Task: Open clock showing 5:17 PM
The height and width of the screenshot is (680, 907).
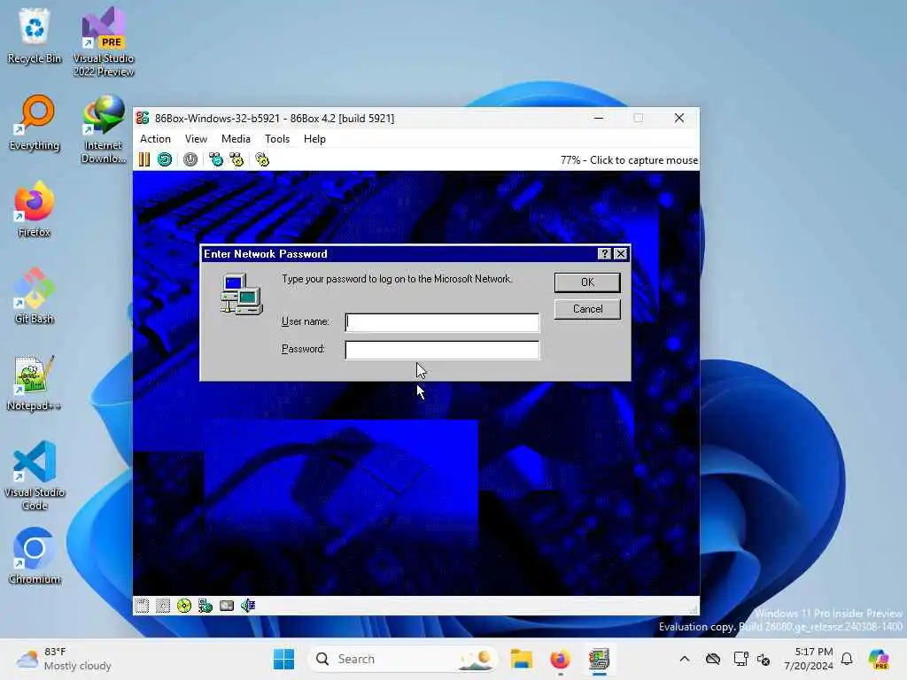Action: coord(809,659)
